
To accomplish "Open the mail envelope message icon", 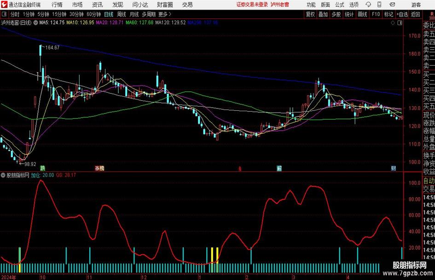I will tap(392, 5).
